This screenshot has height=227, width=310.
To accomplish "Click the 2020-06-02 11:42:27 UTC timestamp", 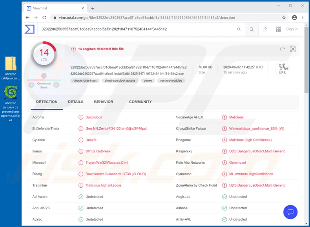I will click(x=243, y=67).
